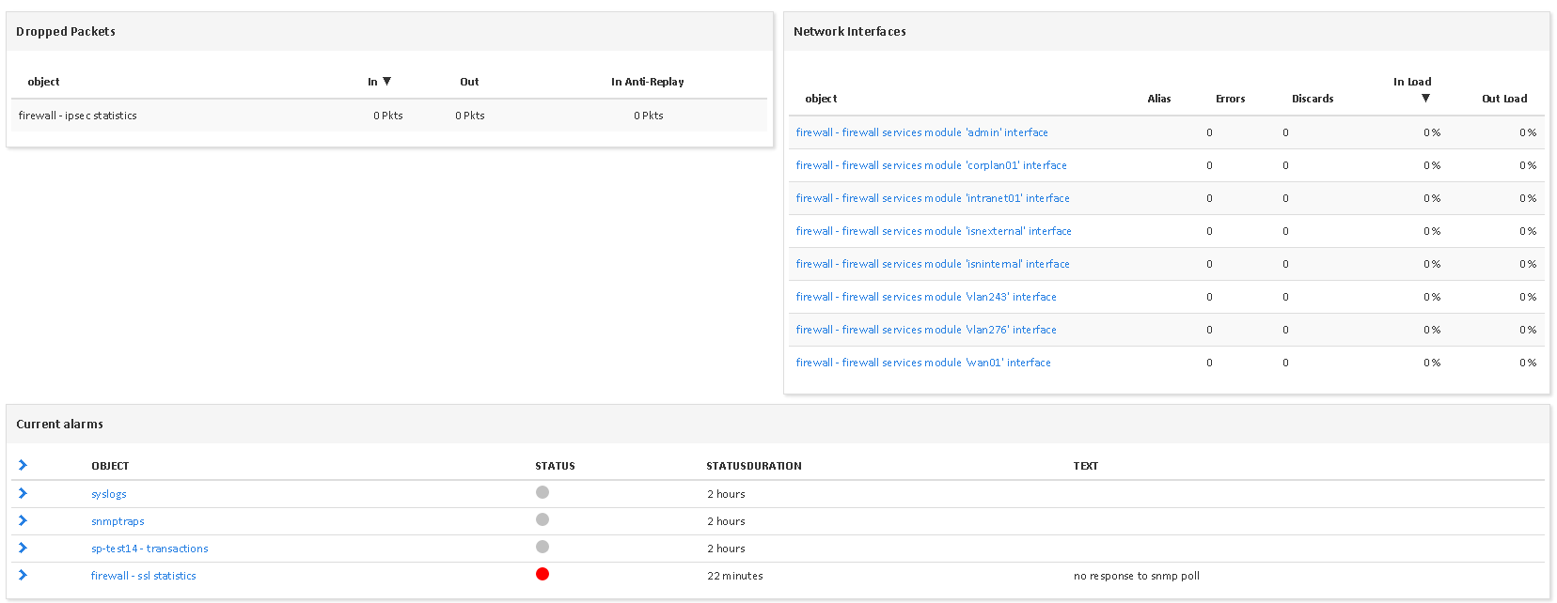Sort Dropped Packets by In Anti-Replay column
The image size is (1557, 603).
tap(647, 82)
